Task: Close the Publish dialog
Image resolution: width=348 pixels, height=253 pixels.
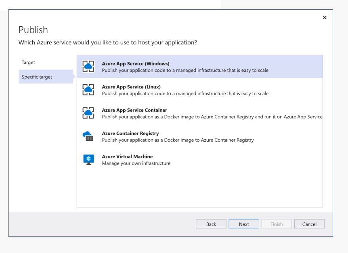Action: pyautogui.click(x=325, y=17)
